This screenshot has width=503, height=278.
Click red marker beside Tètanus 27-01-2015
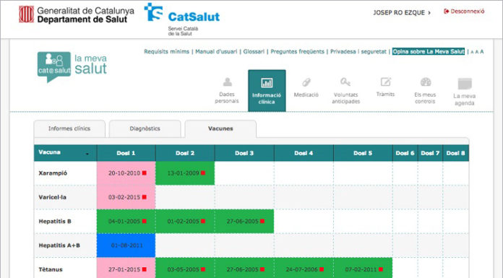[145, 269]
